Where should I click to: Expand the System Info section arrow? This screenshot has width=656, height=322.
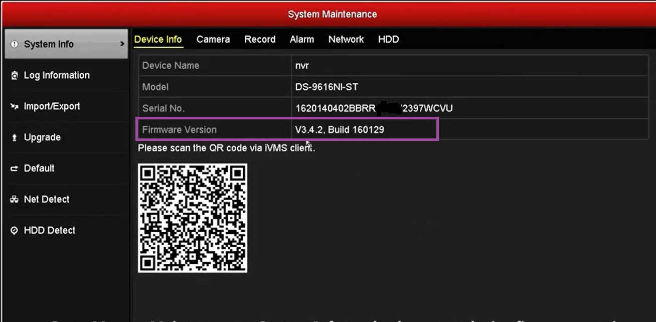point(122,44)
